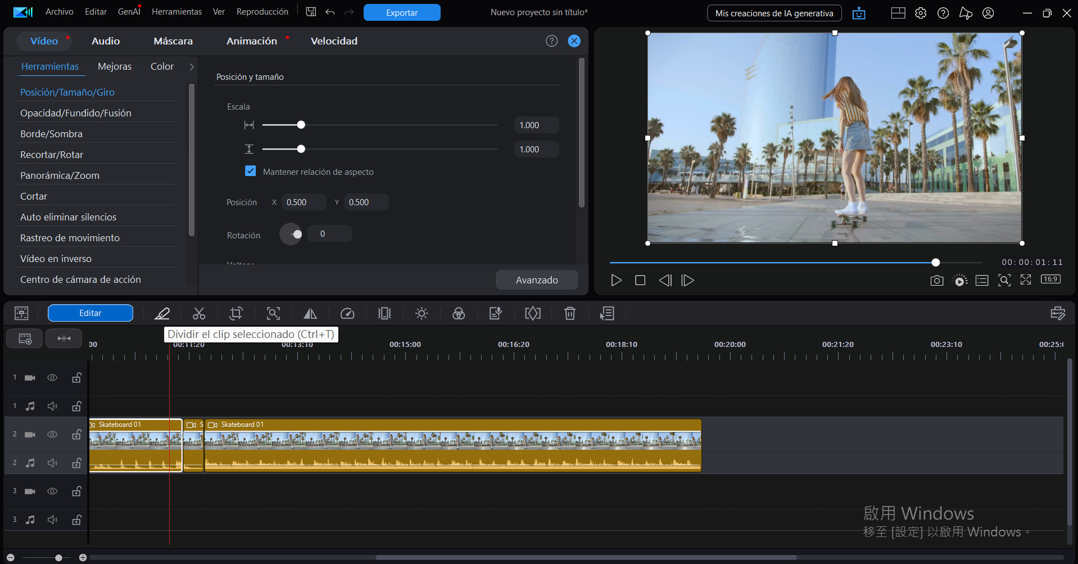
Task: Click the scissors split clip icon
Action: (x=199, y=313)
